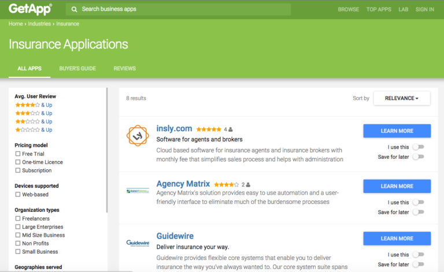Toggle 'Save for later' for Agency Matrix
Screen dimensions: 444x272
tap(418, 212)
